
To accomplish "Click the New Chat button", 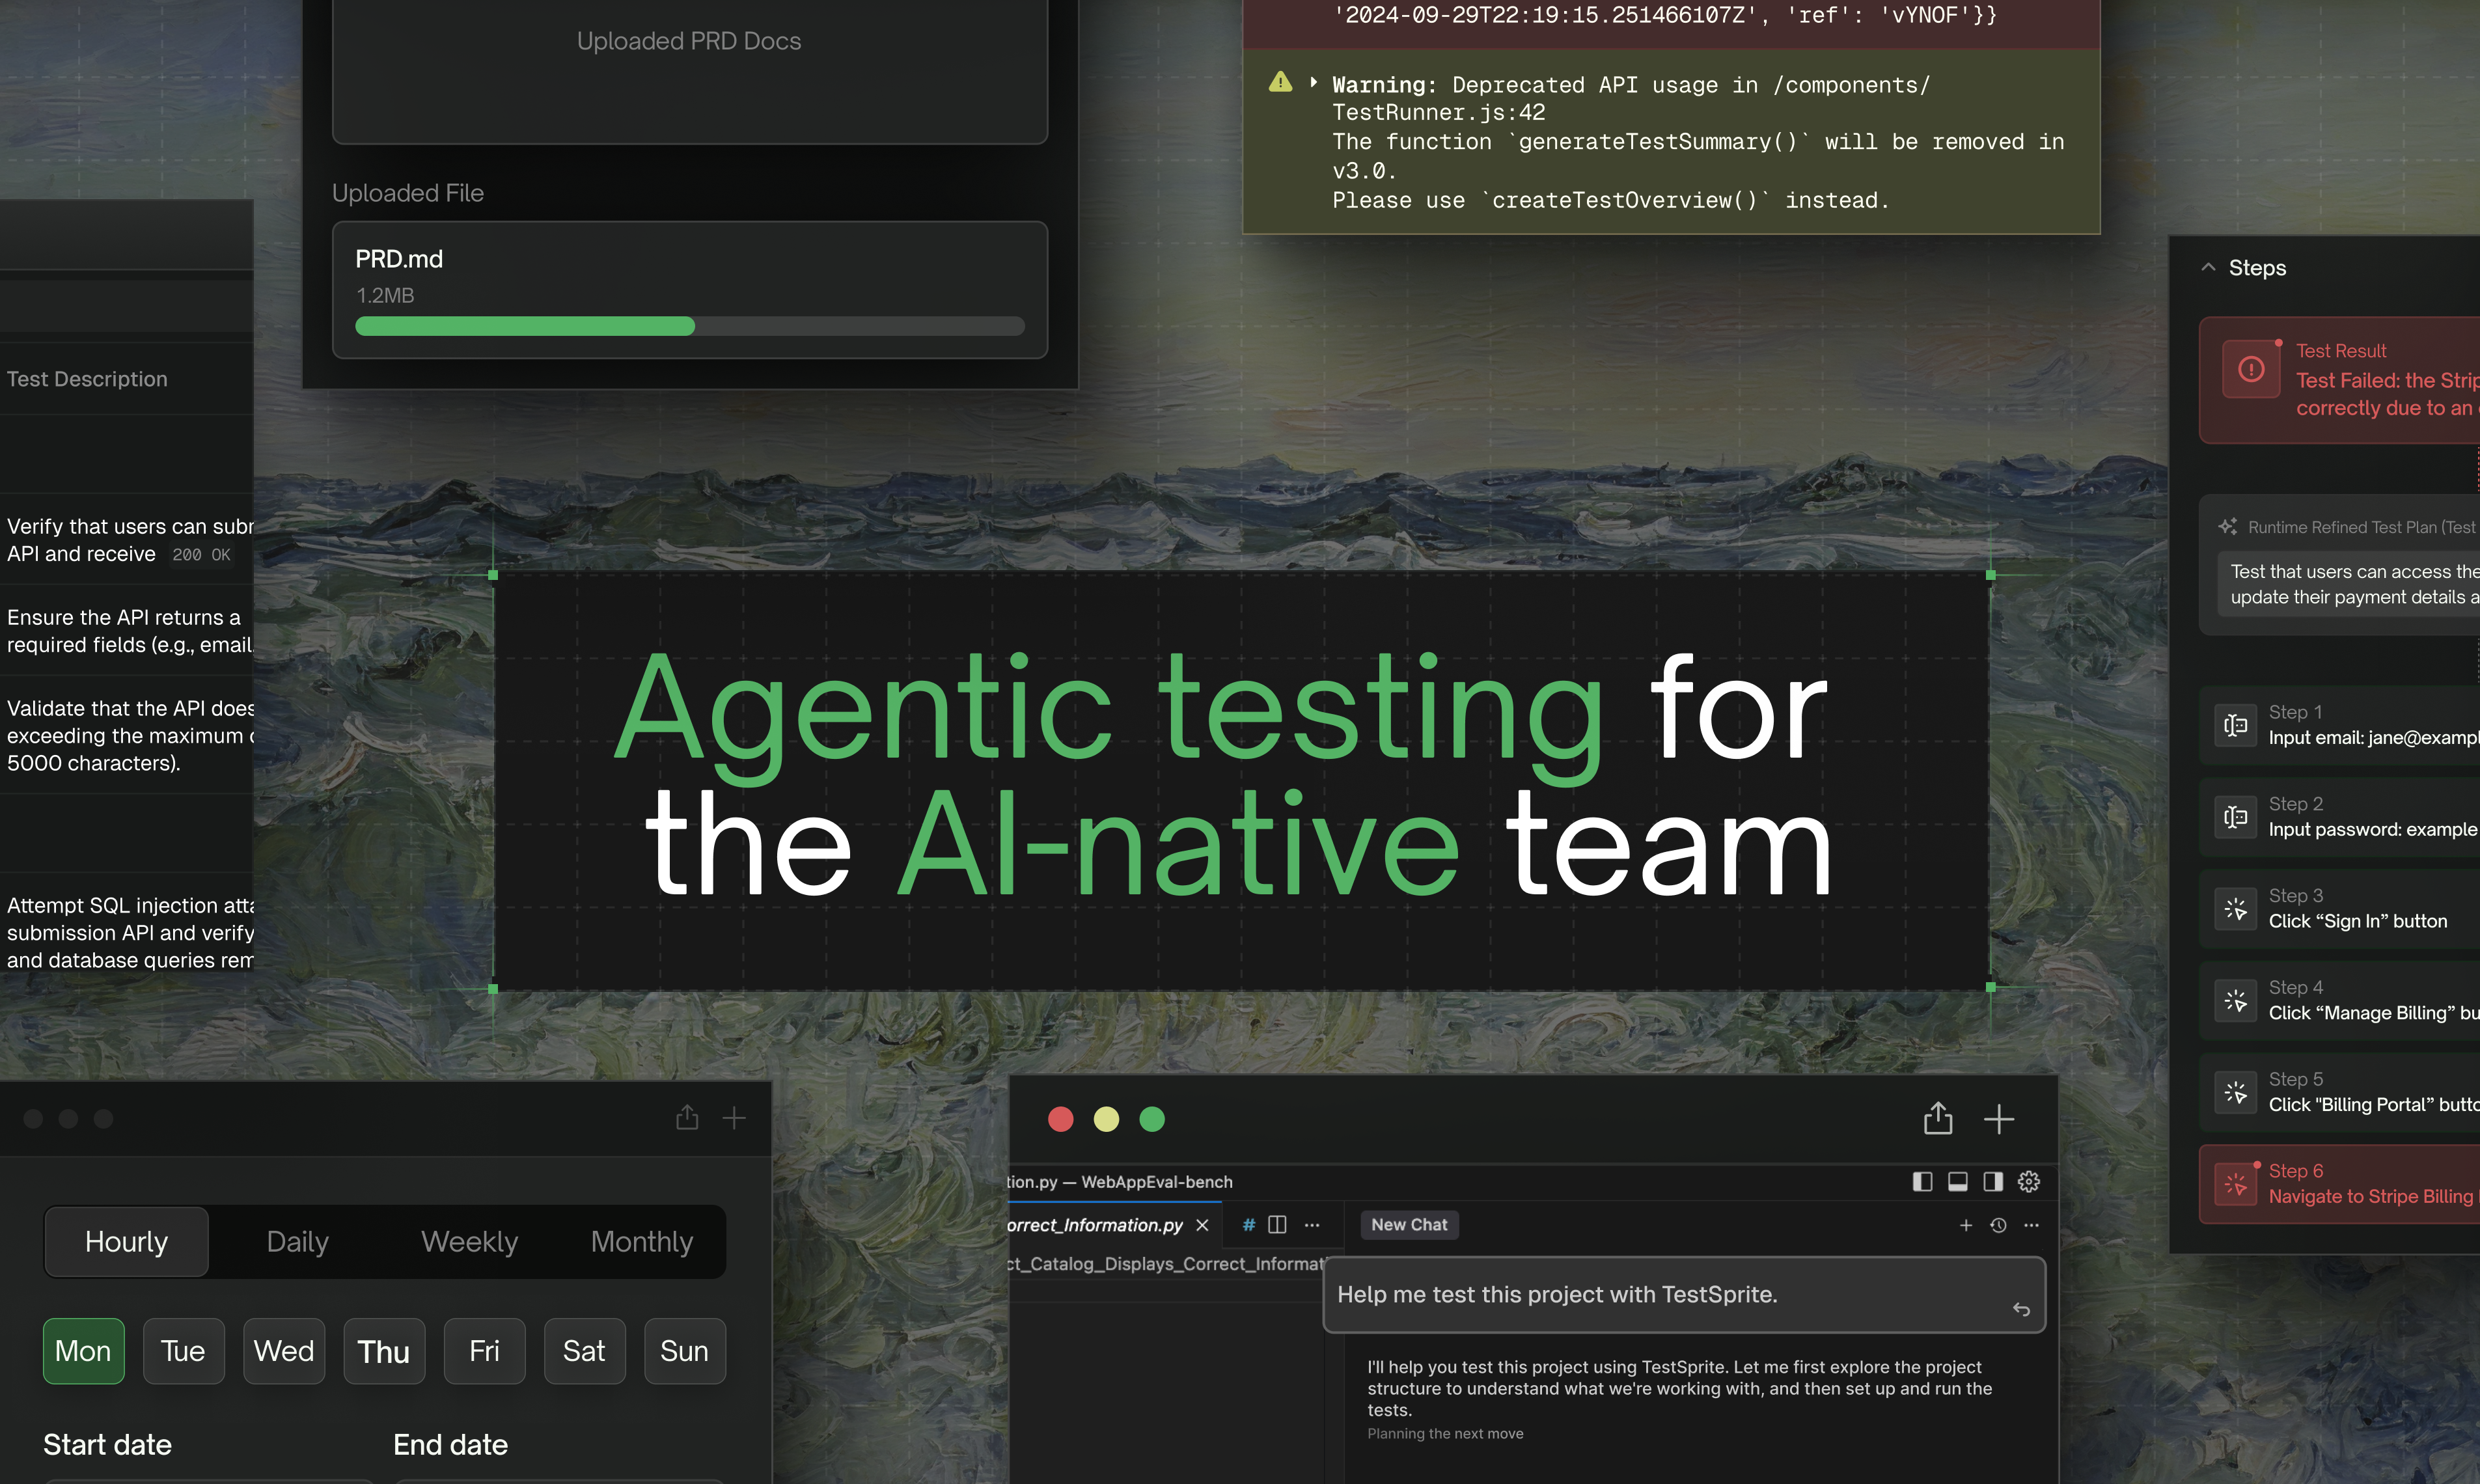I will (1409, 1224).
